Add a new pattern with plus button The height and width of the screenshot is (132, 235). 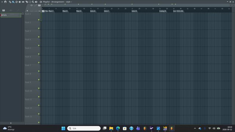[x=11, y=123]
